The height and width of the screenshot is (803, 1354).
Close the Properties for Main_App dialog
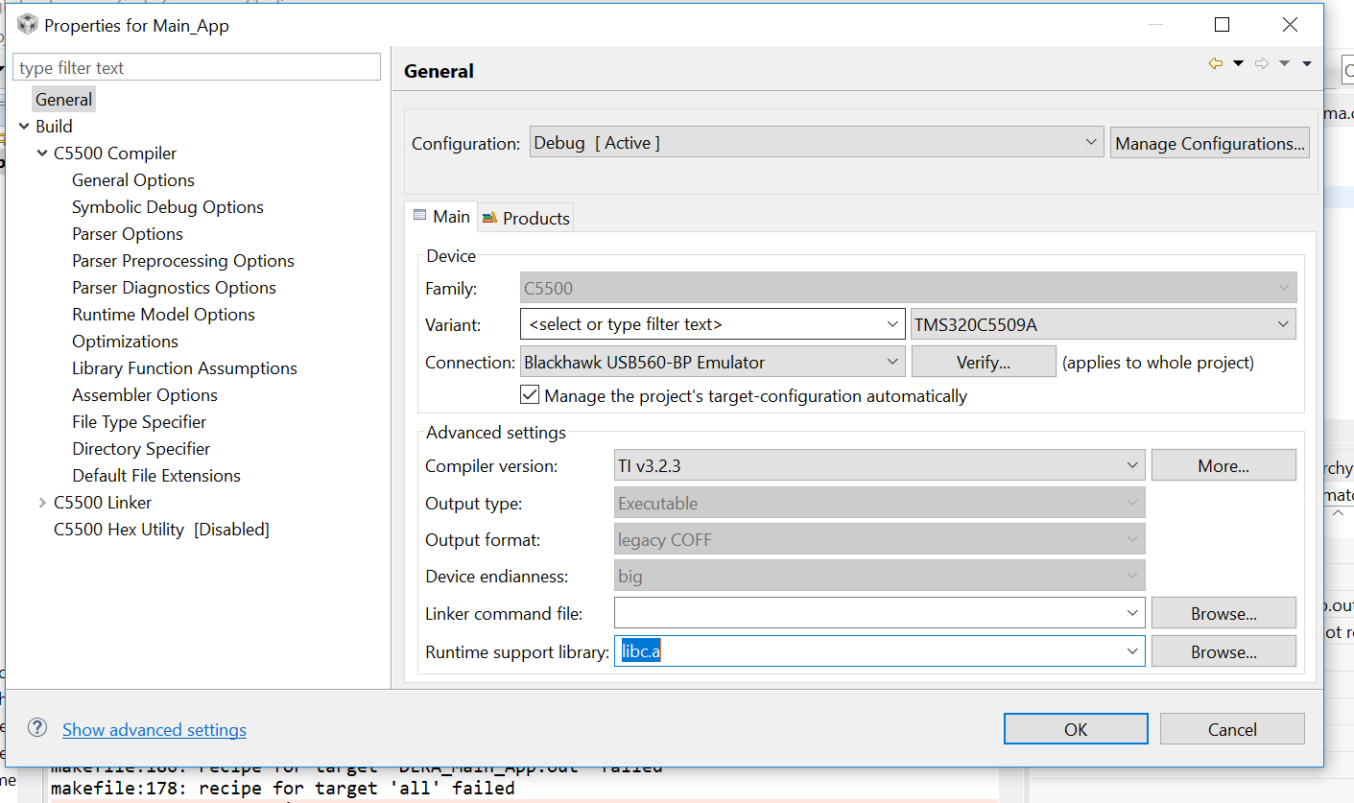tap(1291, 24)
